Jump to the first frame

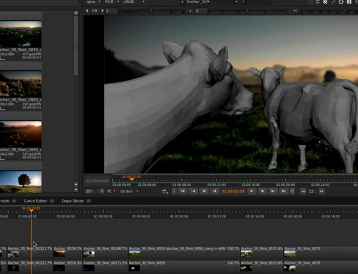[x=183, y=191]
